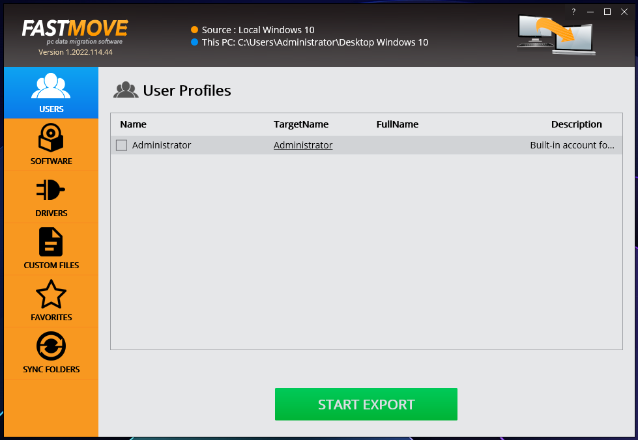Select the Drivers plug icon
This screenshot has height=440, width=638.
coord(51,190)
